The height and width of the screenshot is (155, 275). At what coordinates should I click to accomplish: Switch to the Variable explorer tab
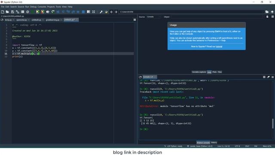pos(199,72)
